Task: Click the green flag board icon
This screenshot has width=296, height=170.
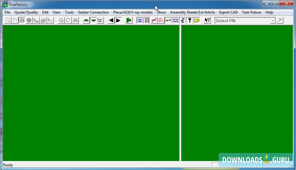Action: click(129, 20)
